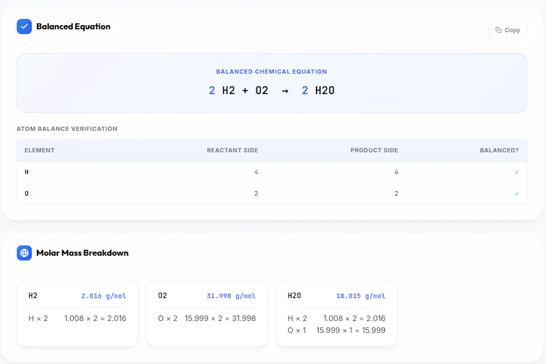Click 'O × 1' in the H2O card
This screenshot has height=364, width=546.
(x=297, y=331)
